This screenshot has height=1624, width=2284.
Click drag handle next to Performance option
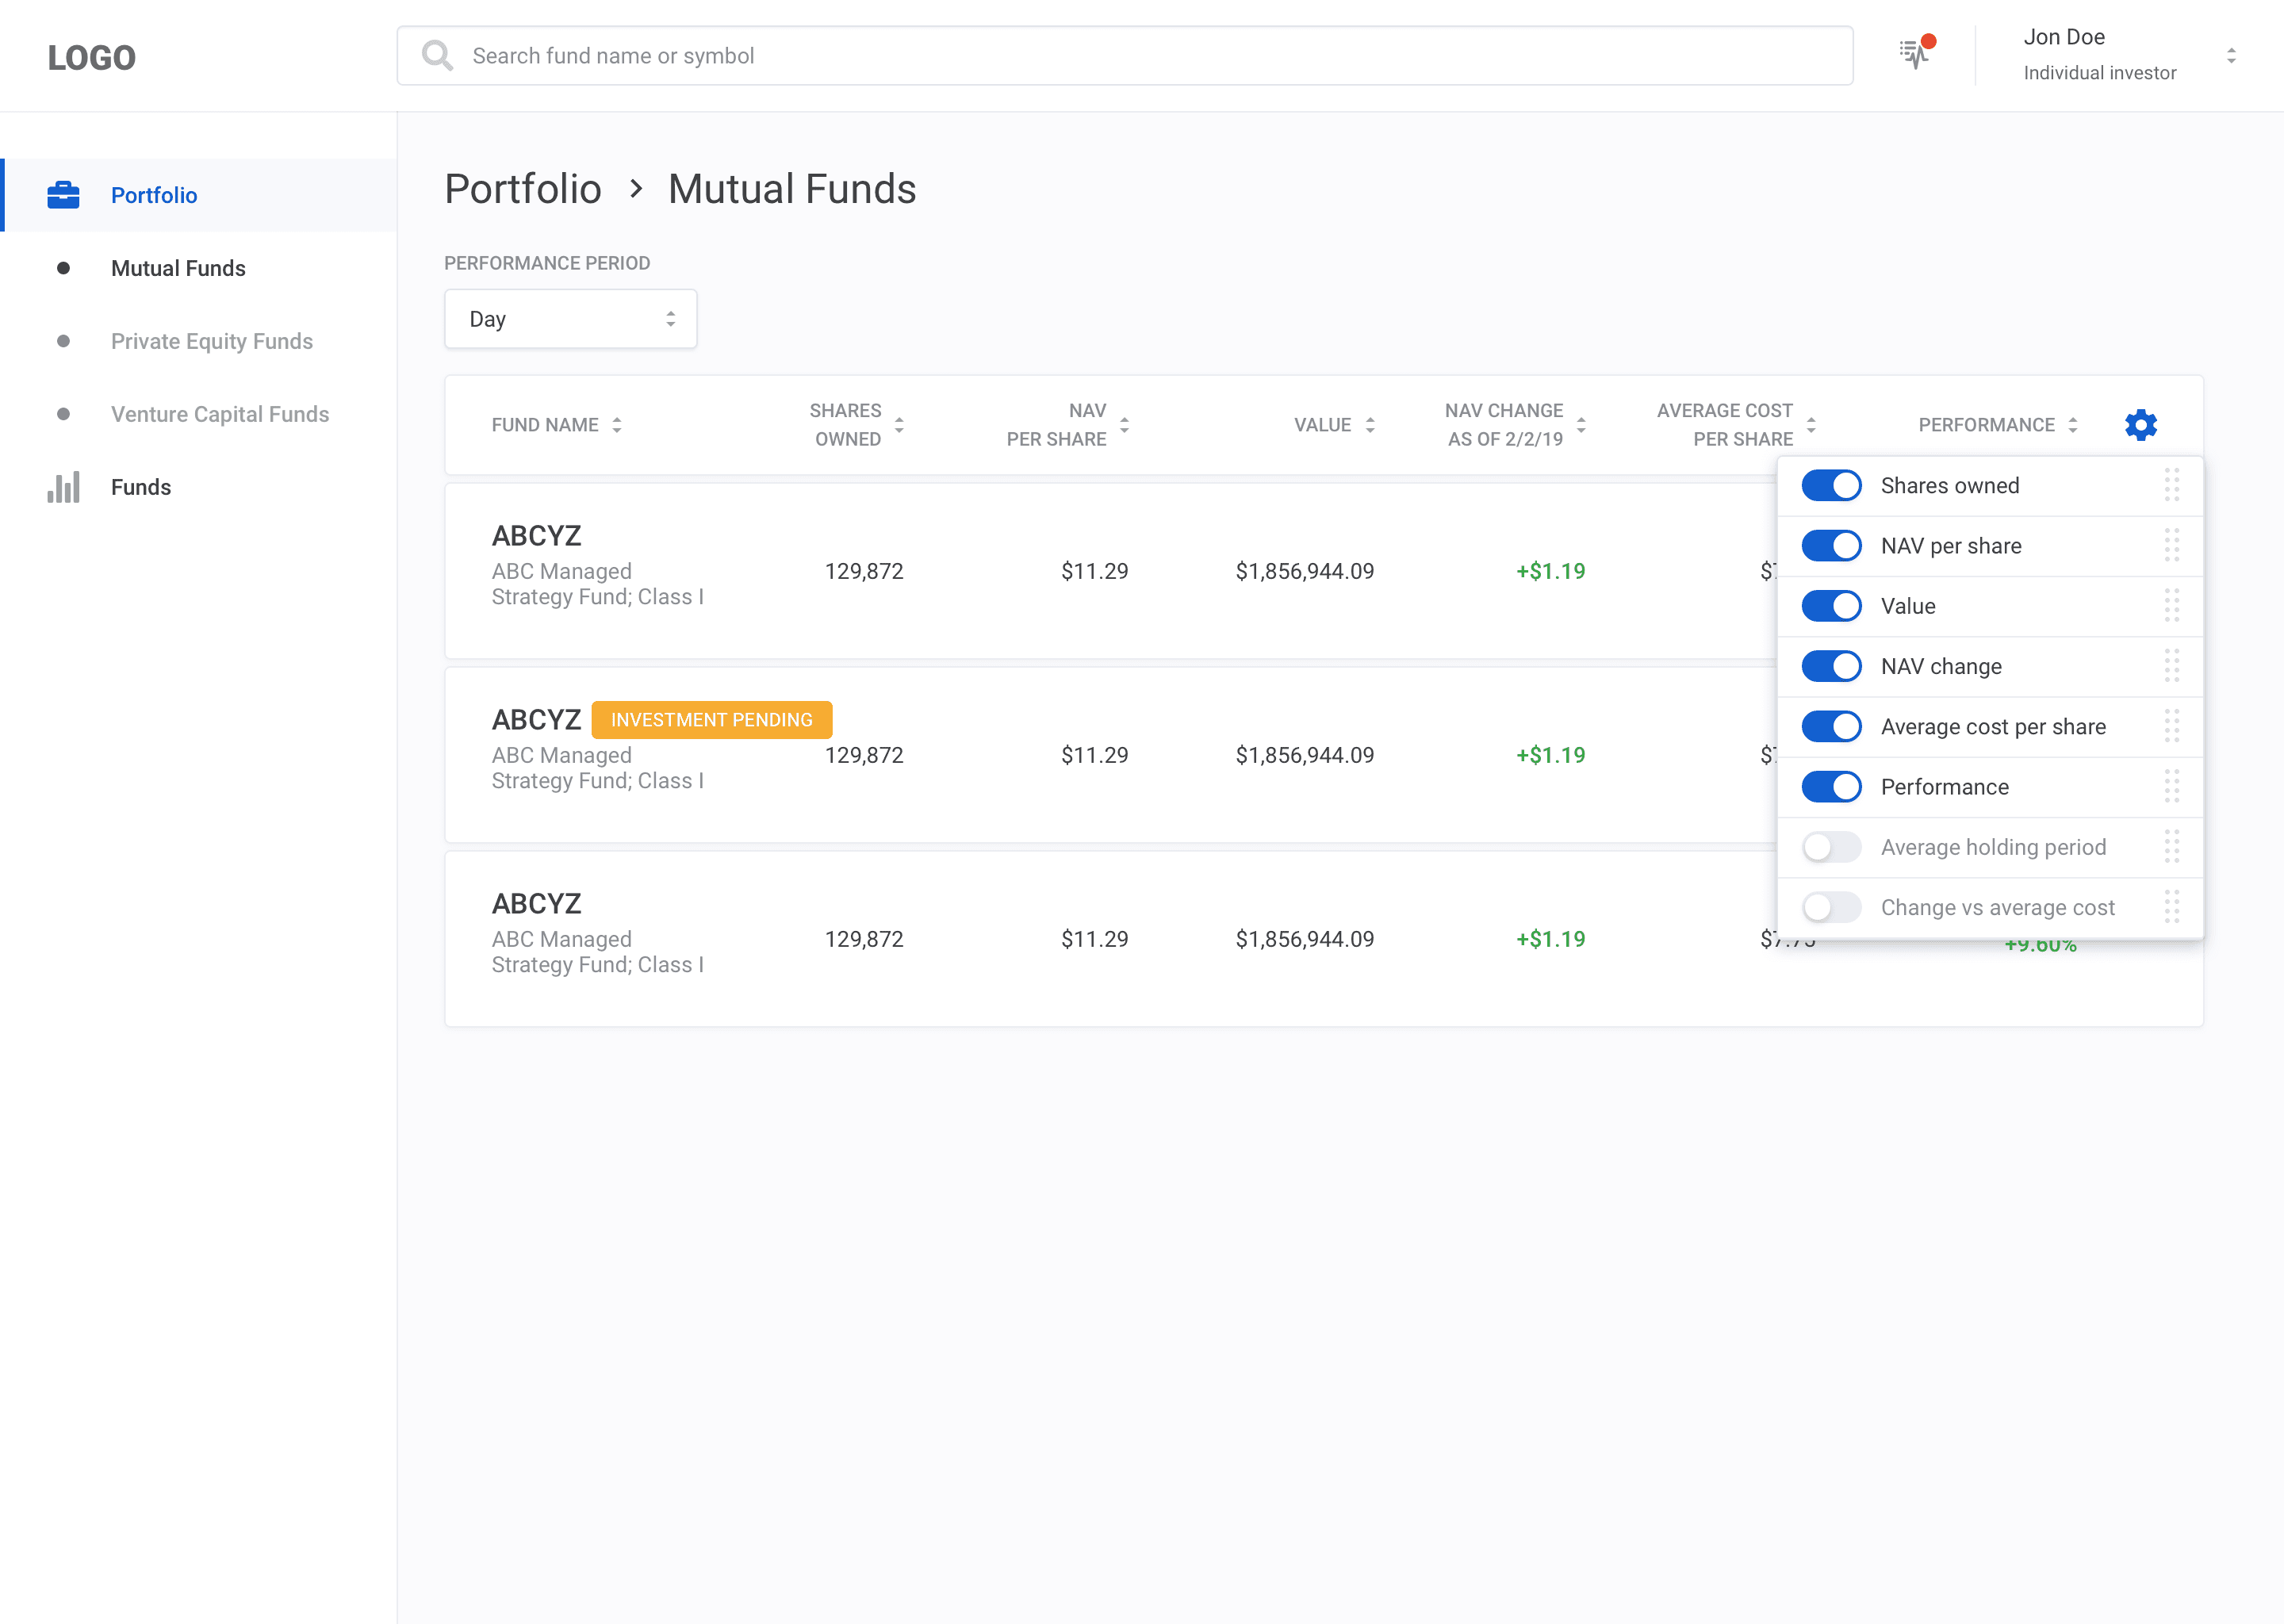2171,787
